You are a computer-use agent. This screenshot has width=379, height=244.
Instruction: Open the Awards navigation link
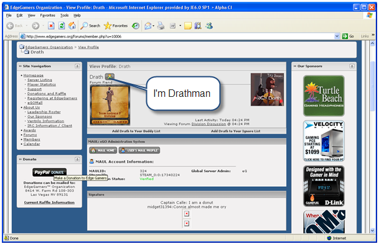click(x=29, y=130)
